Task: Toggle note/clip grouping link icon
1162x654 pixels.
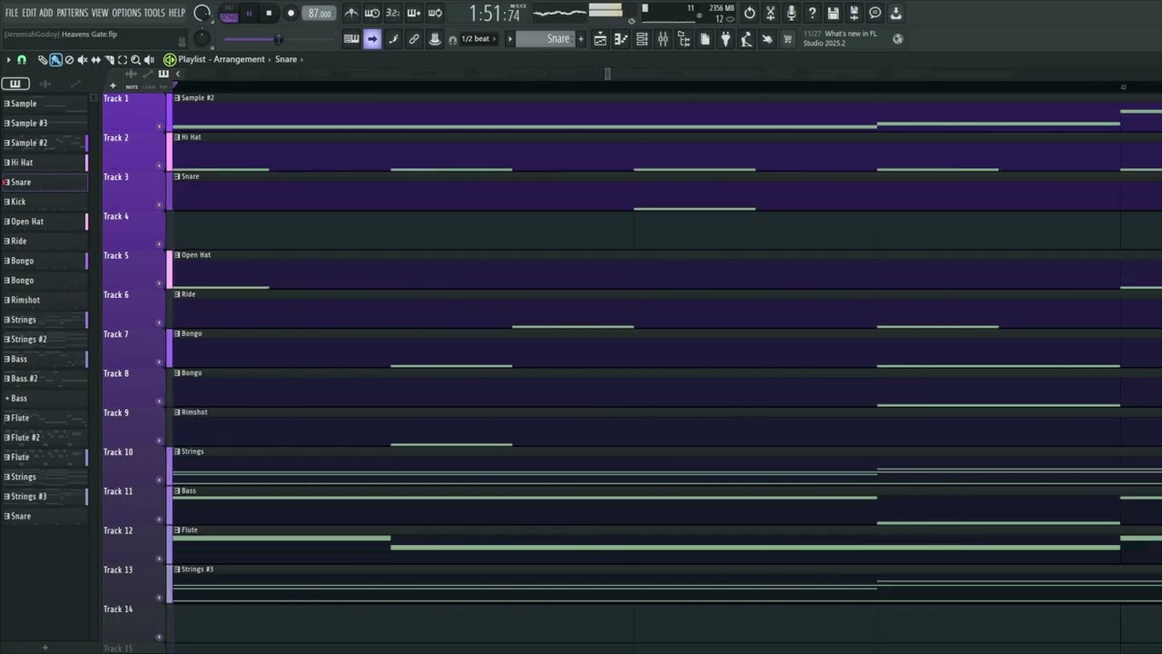Action: click(x=414, y=39)
